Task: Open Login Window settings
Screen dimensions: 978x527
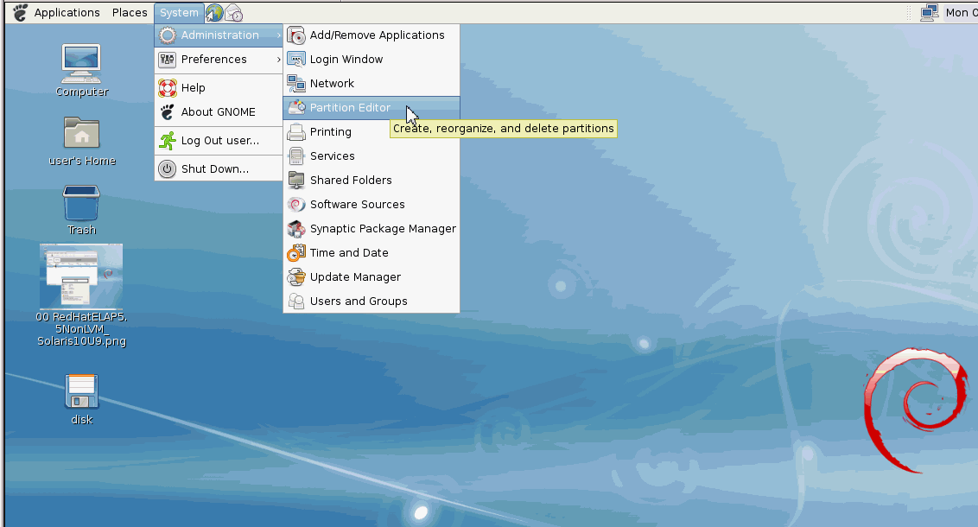Action: click(372, 60)
